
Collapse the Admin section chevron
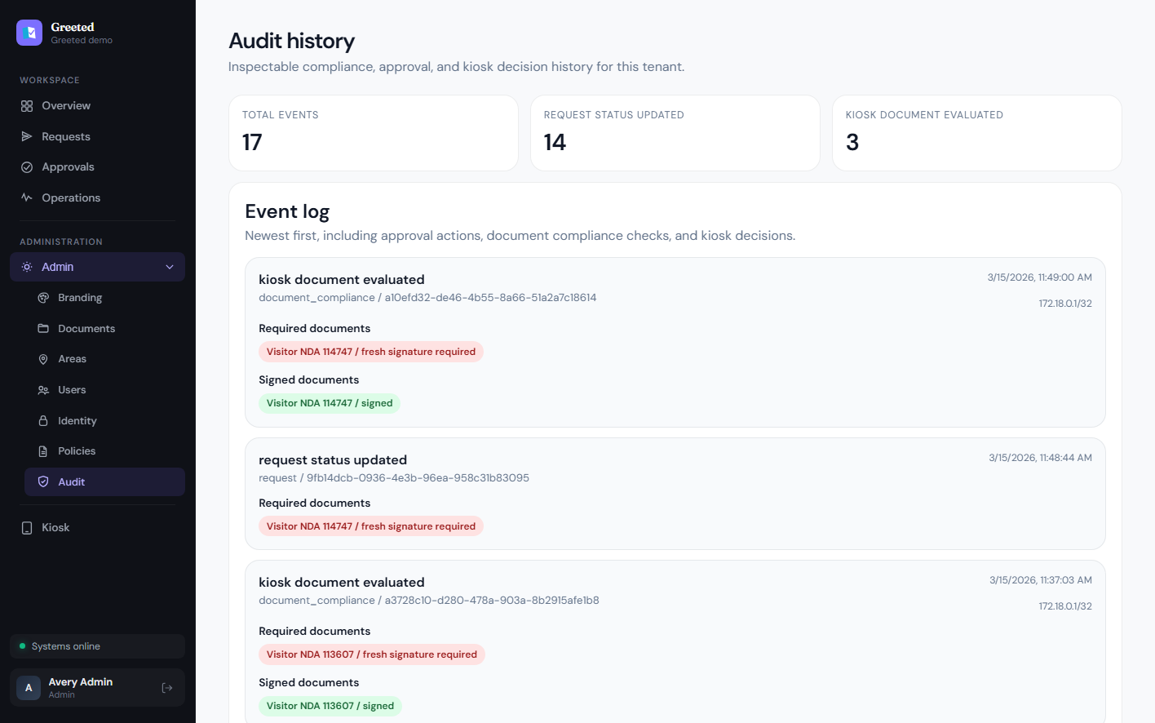click(170, 266)
